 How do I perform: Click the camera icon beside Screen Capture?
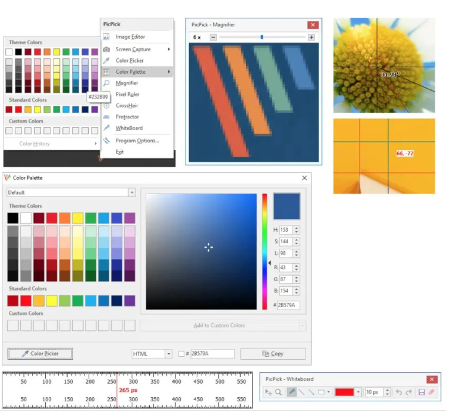point(107,50)
